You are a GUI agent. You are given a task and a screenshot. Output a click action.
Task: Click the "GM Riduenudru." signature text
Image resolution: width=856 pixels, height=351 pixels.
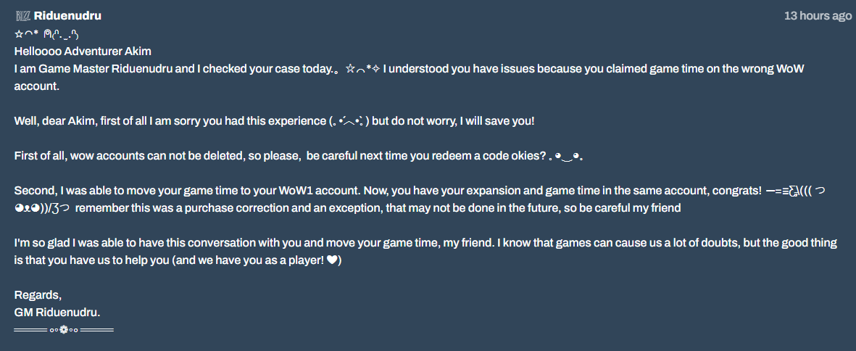tap(57, 313)
